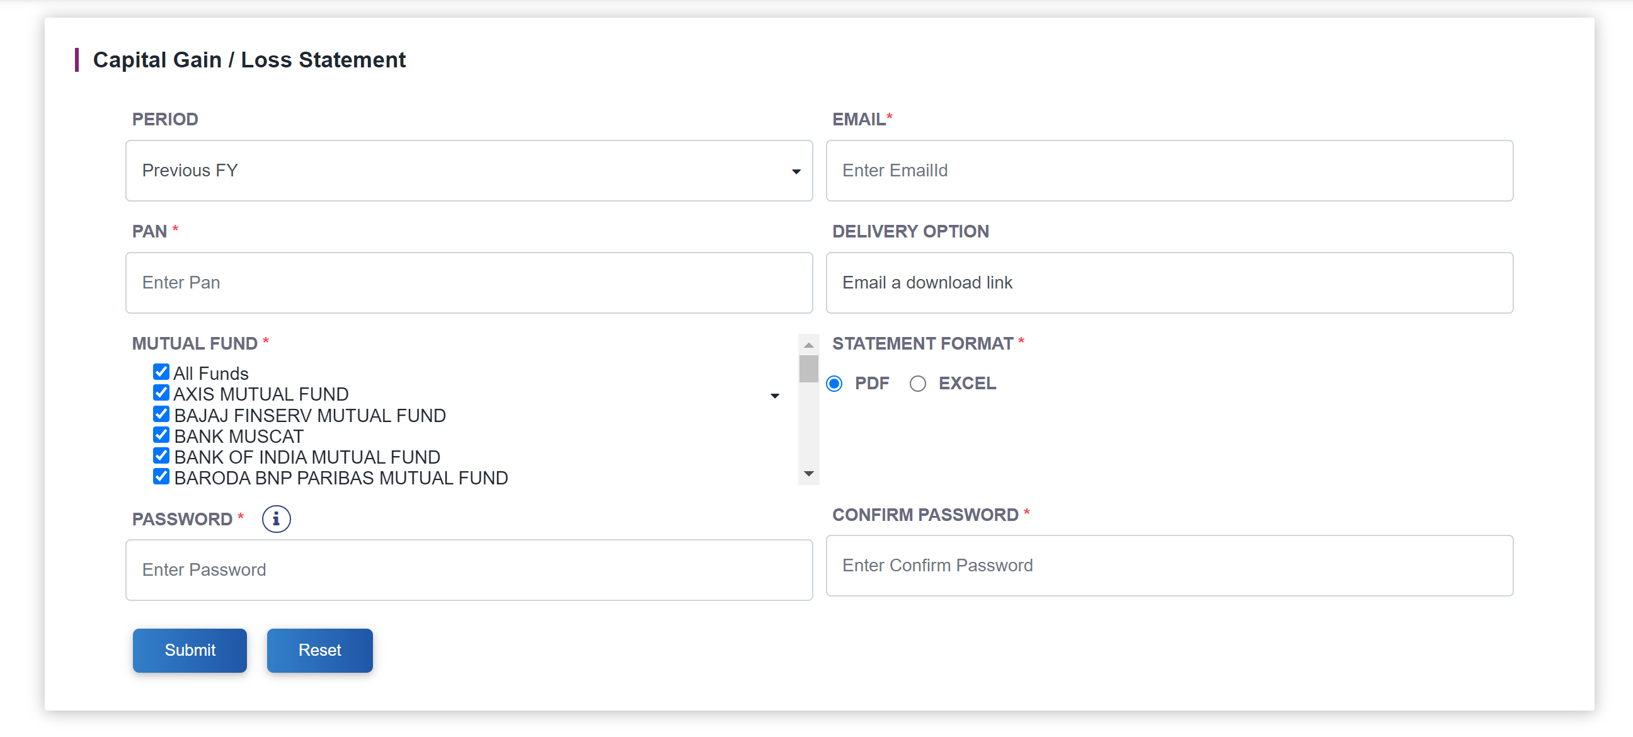Click the password info icon
Viewport: 1633px width, 737px height.
point(276,519)
